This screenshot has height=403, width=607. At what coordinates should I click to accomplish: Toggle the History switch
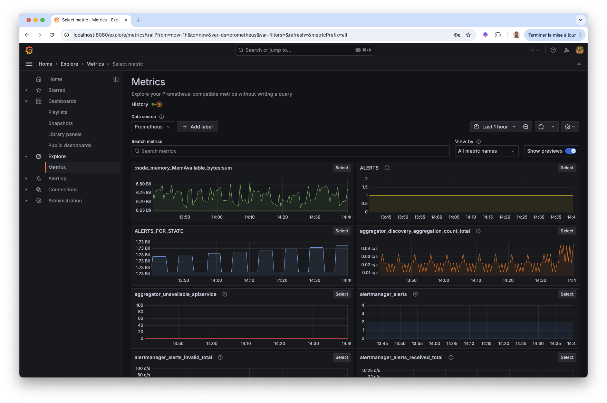coord(157,104)
